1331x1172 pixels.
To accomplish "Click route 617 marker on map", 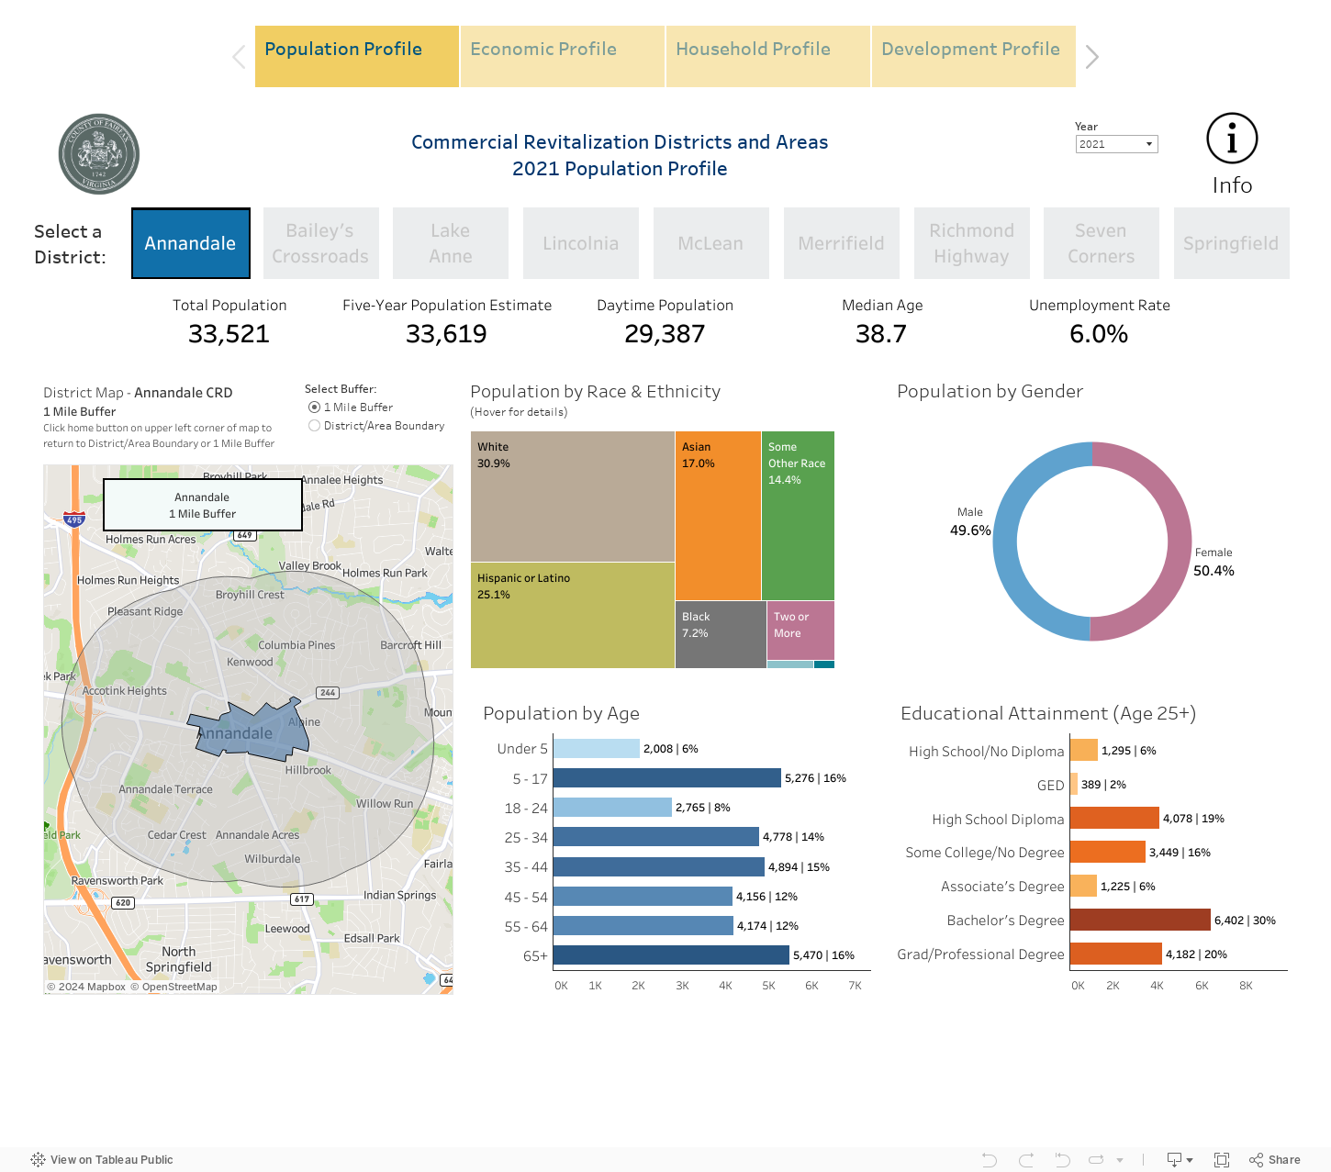I will pos(302,899).
